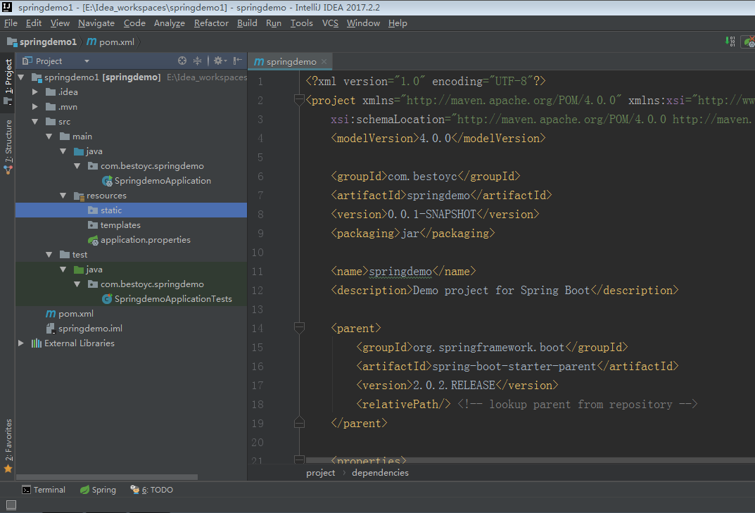
Task: Click the Project panel horizontal scrollbar
Action: (107, 477)
